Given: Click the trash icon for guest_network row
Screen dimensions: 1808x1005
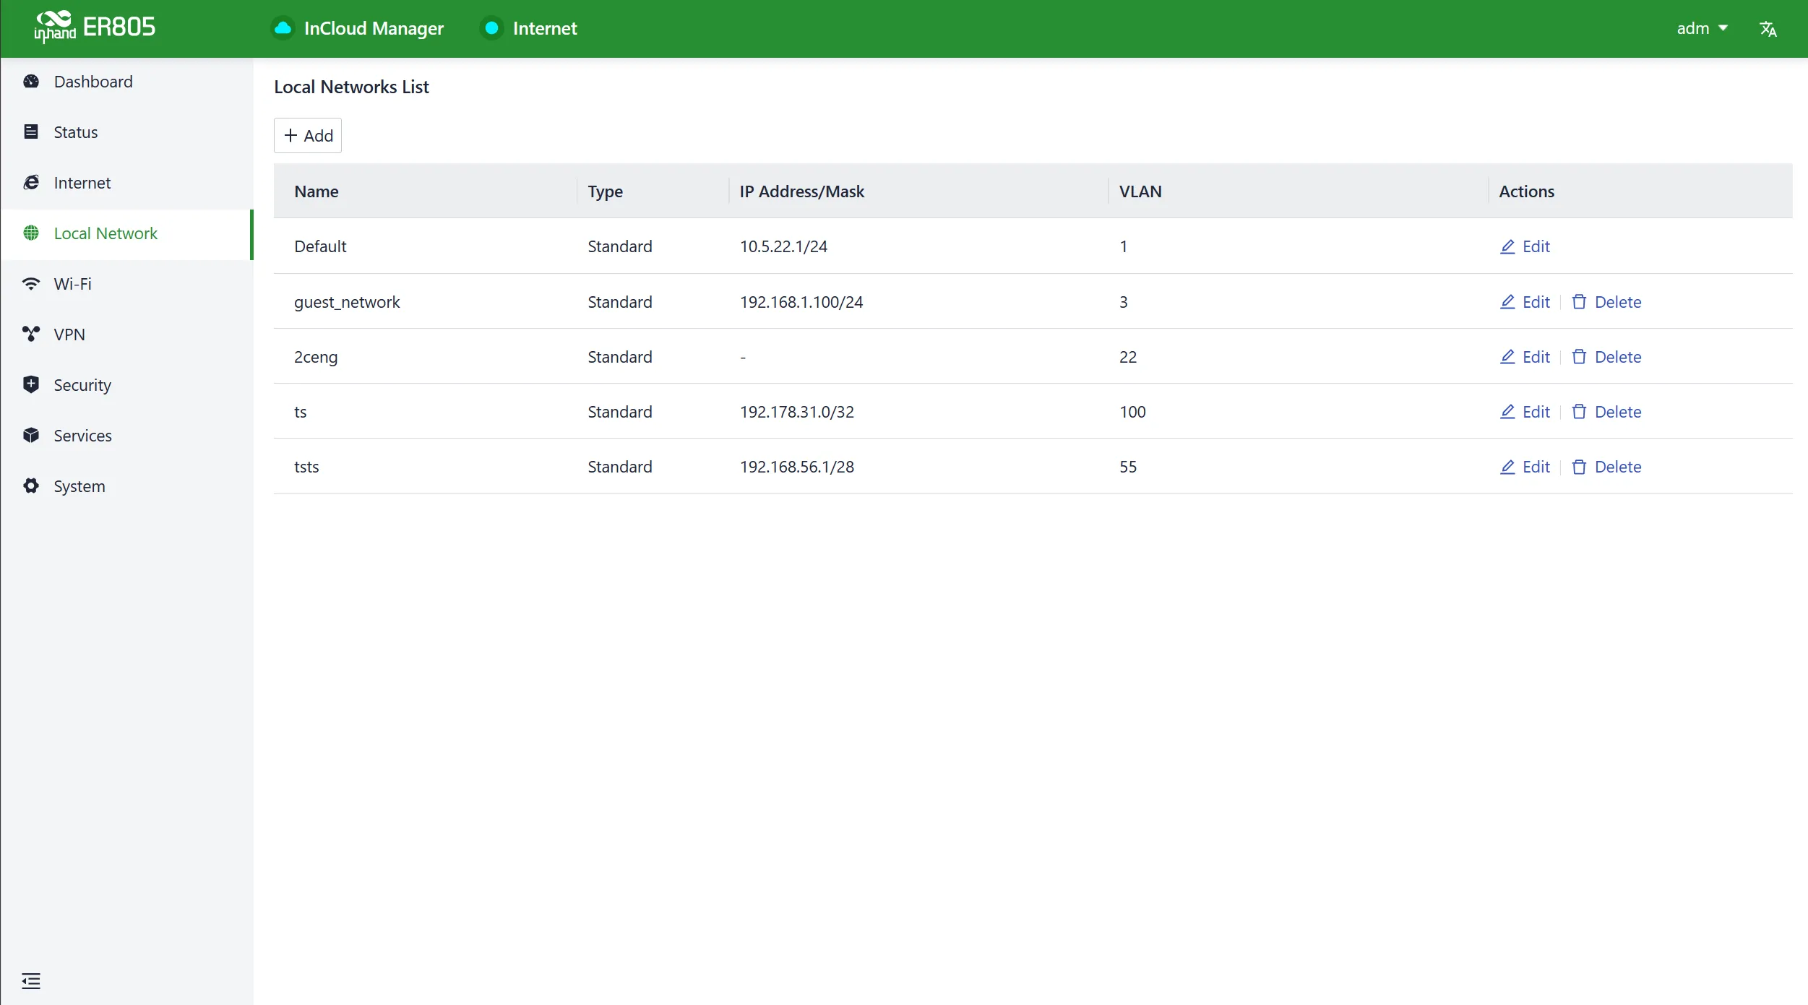Looking at the screenshot, I should pos(1579,302).
